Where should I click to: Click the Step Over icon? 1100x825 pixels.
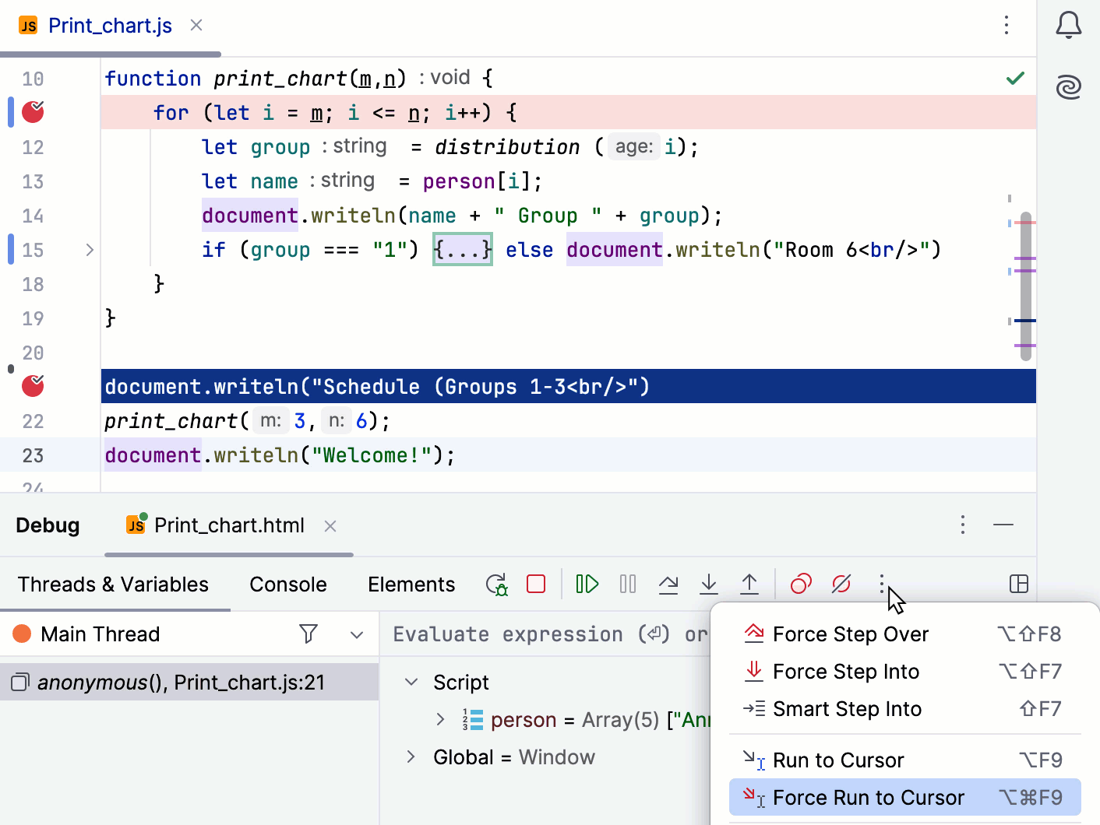coord(668,585)
